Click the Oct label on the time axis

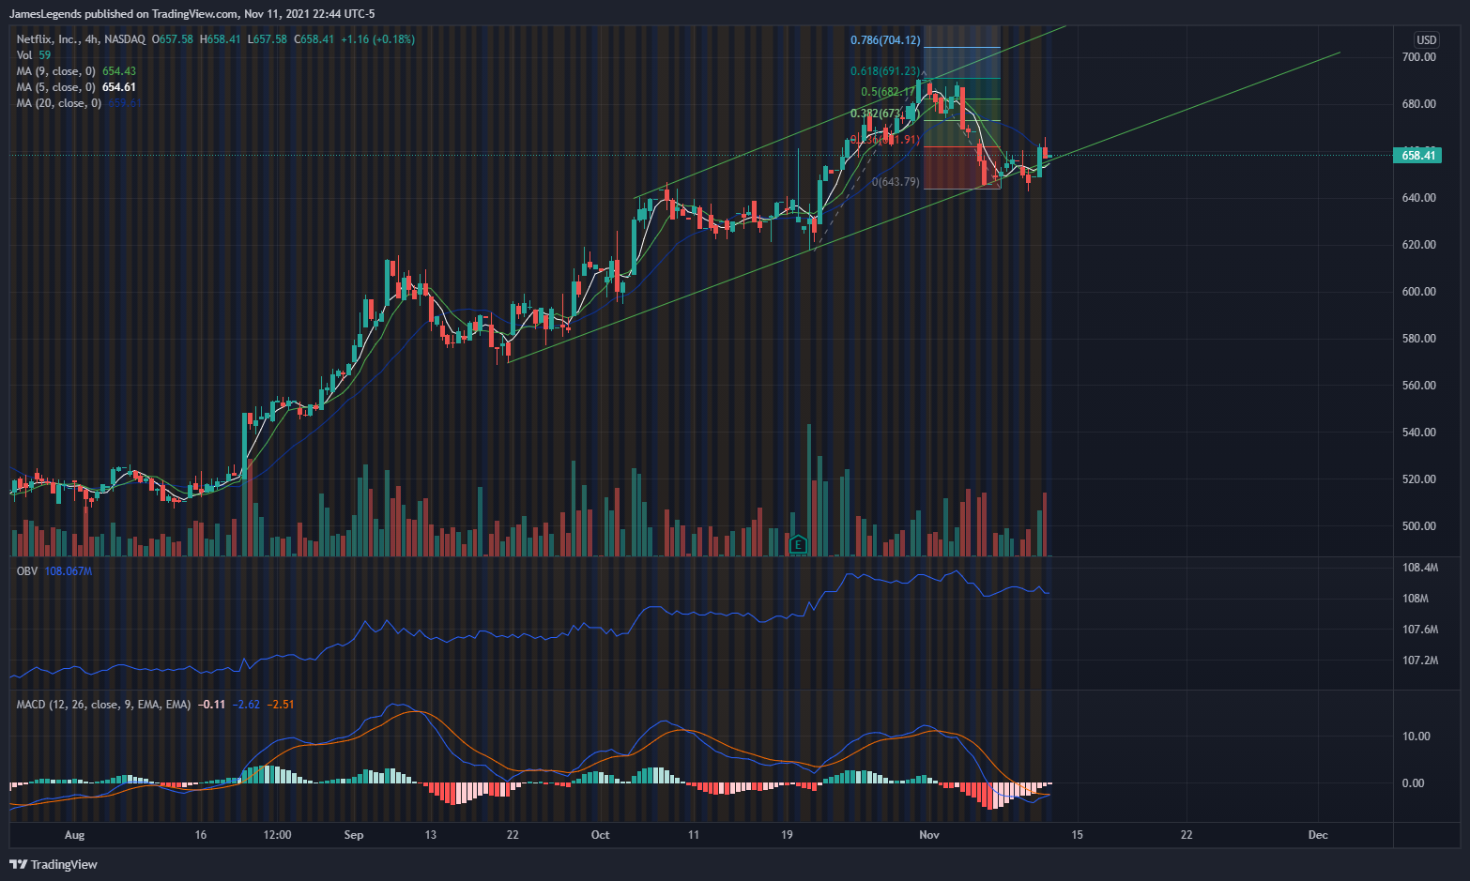600,835
